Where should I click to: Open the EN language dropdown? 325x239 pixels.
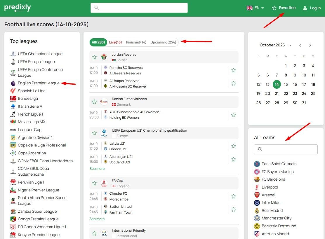[255, 8]
